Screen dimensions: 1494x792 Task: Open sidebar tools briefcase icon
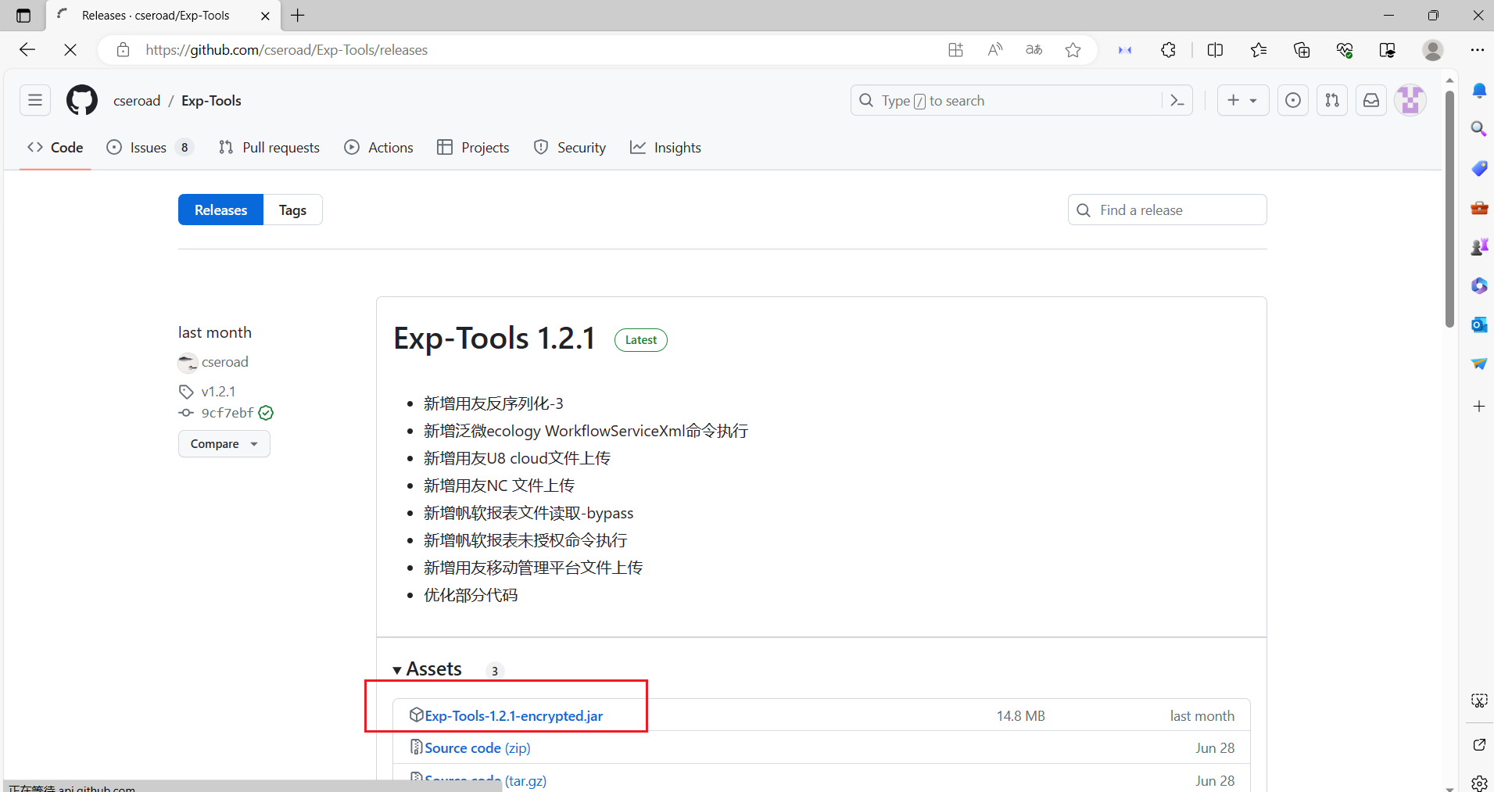(1478, 207)
